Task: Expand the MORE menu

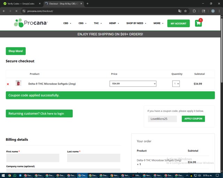Action: (x=158, y=23)
